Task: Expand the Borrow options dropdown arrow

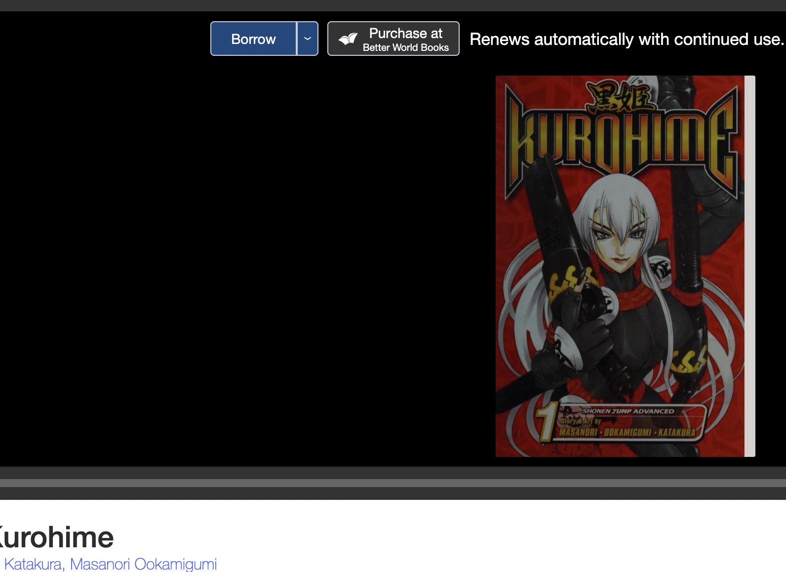Action: (308, 39)
